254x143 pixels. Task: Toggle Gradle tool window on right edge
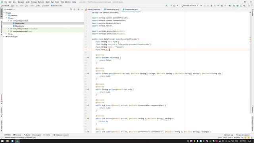[x=252, y=13]
